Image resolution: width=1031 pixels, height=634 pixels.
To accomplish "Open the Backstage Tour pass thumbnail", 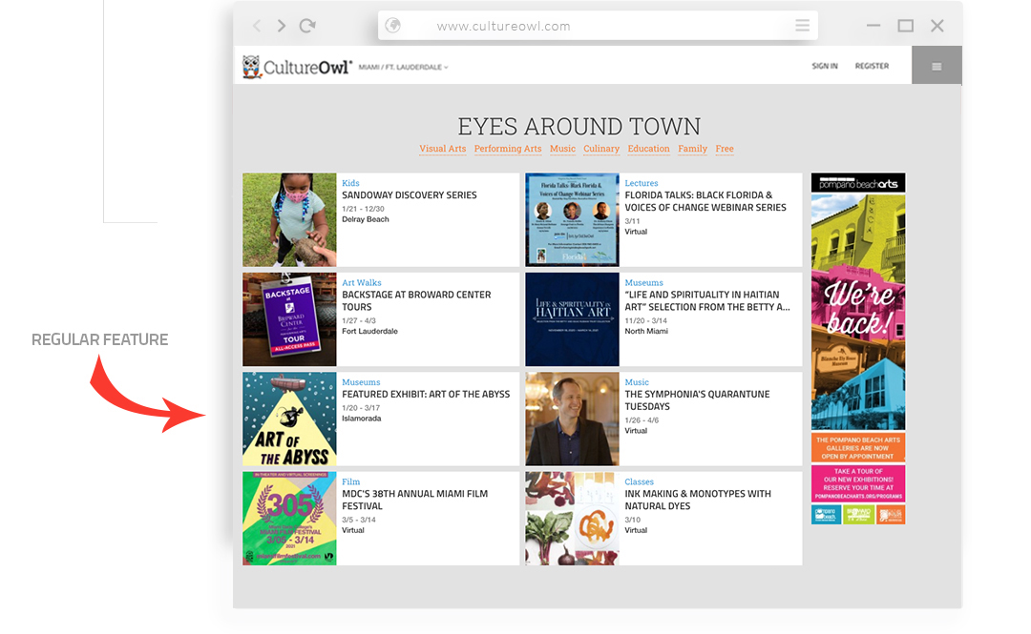I will click(x=289, y=319).
